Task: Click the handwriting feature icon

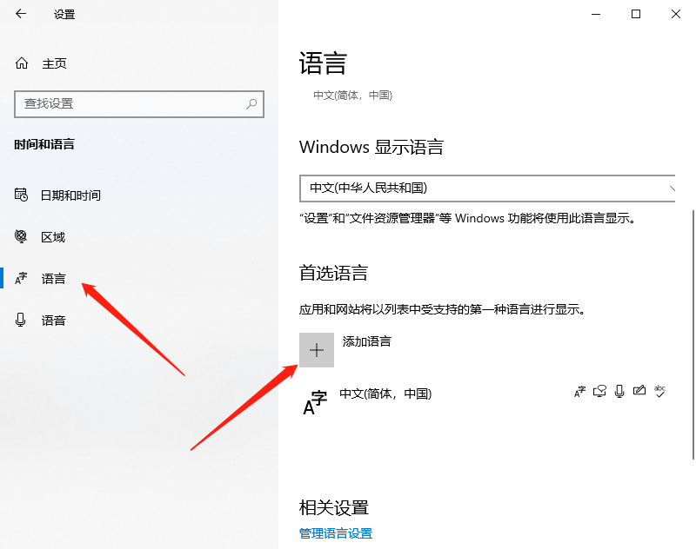Action: click(x=639, y=390)
